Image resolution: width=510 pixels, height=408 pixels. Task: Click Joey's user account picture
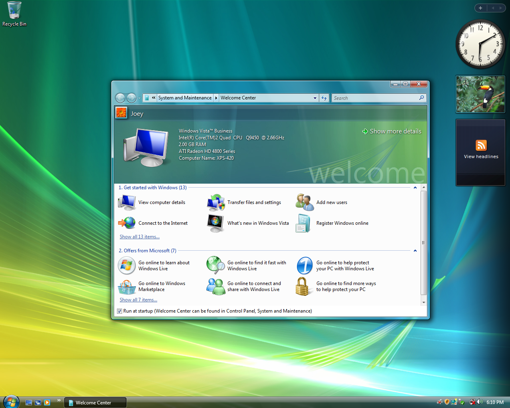(121, 113)
